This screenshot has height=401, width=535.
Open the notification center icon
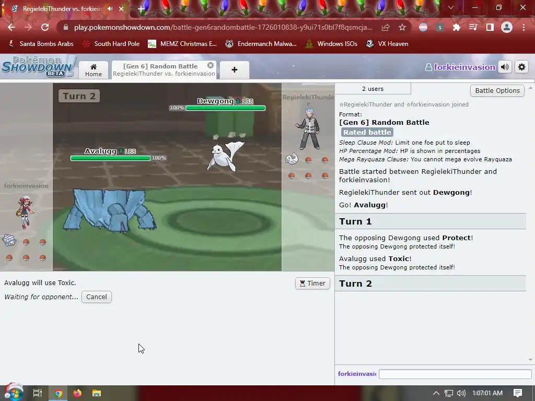click(x=518, y=393)
